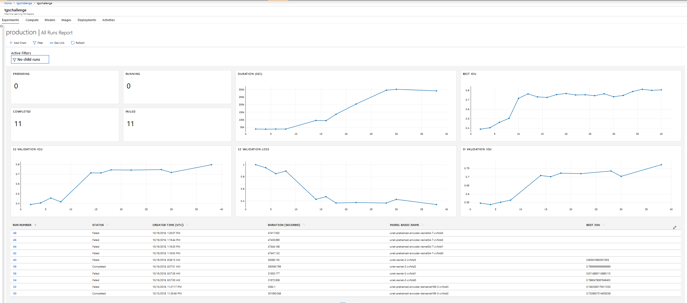Click the Best IOU chart panel
This screenshot has width=687, height=303.
coord(571,106)
